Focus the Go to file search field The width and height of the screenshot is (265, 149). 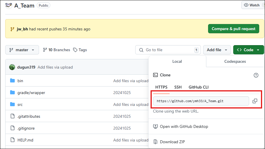[x=168, y=50]
